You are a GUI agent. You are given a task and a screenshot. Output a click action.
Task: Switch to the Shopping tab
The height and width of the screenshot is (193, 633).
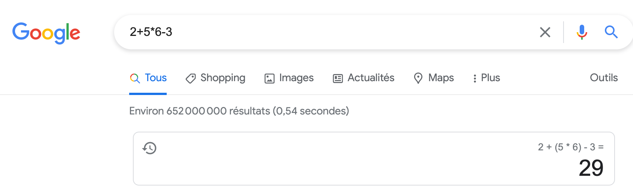[216, 78]
